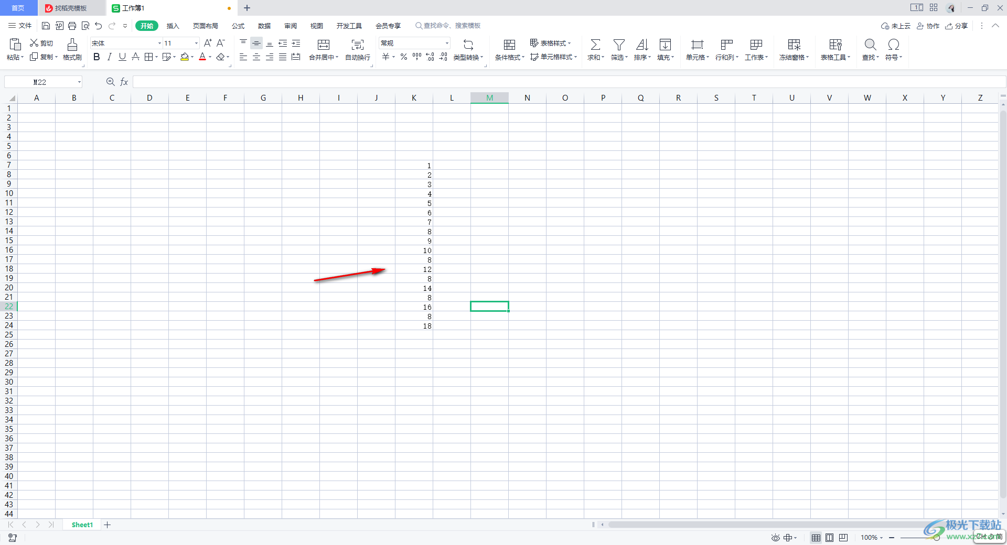Click the Symbol (符号) omega icon

click(894, 45)
